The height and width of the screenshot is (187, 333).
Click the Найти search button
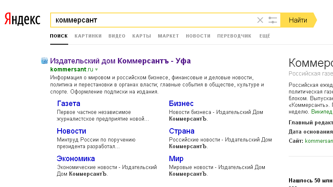pyautogui.click(x=298, y=20)
